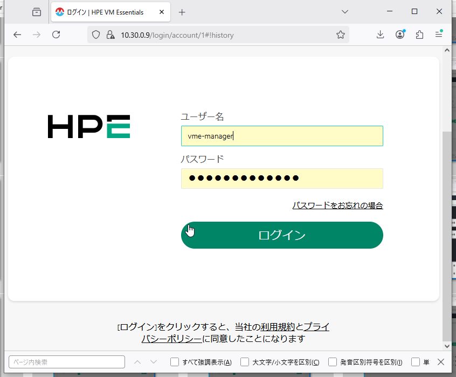Expand the list all tabs chevron
This screenshot has height=377, width=456.
tap(345, 12)
